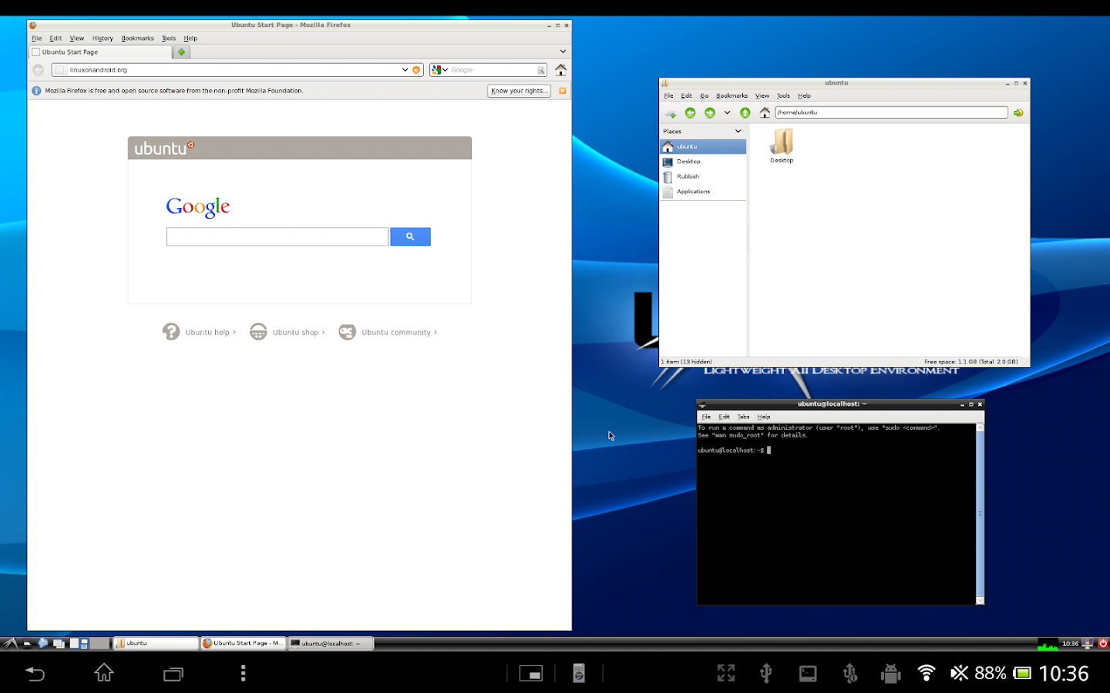The height and width of the screenshot is (693, 1110).
Task: Click the forward arrow in the file manager
Action: coord(709,112)
